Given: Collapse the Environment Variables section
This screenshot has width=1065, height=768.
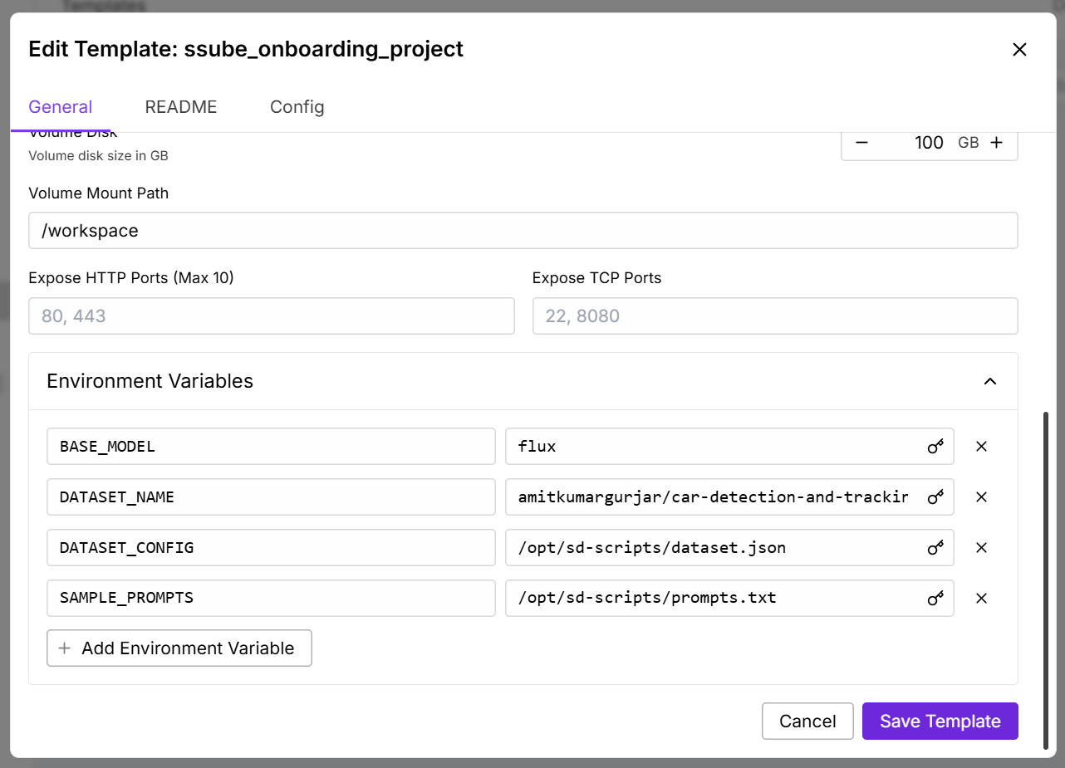Looking at the screenshot, I should [989, 381].
